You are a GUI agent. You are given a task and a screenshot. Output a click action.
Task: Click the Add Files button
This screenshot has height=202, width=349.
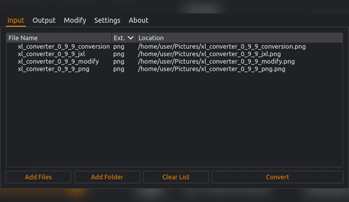coord(38,177)
